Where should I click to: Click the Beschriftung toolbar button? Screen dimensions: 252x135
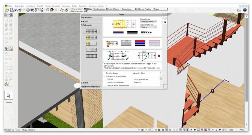(128, 9)
